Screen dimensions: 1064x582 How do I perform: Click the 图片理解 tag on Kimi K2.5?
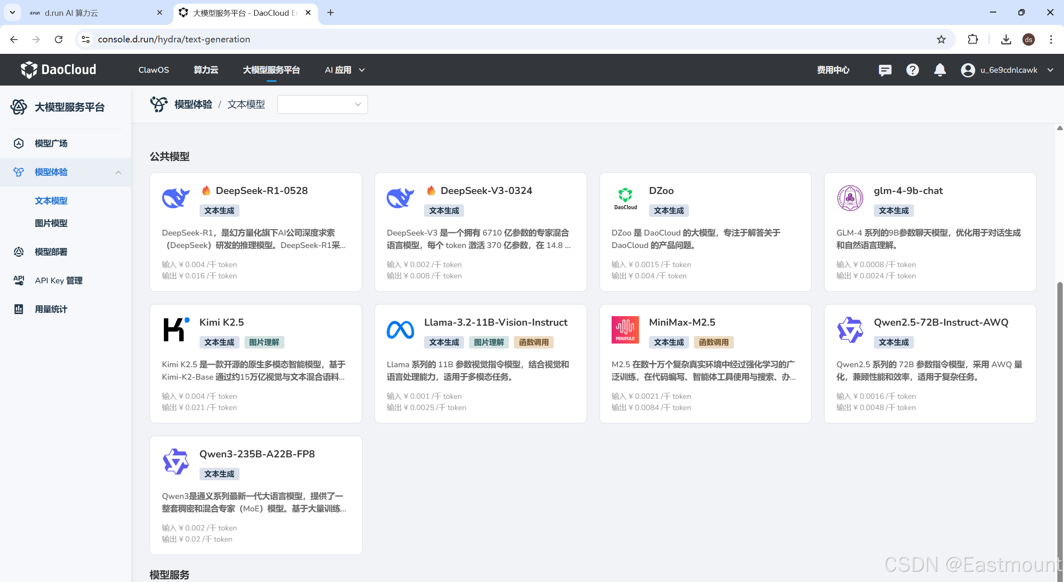(x=264, y=342)
